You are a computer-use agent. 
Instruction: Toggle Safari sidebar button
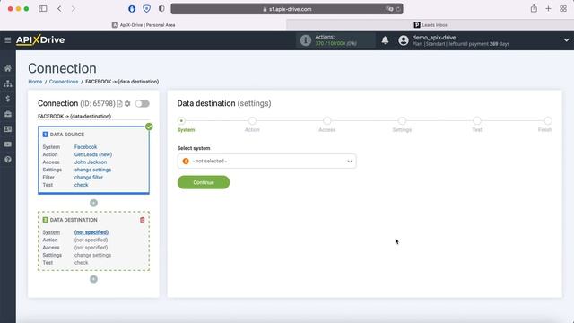coord(43,8)
